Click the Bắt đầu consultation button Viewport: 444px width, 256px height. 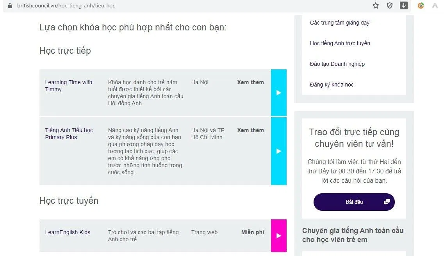[x=354, y=202]
